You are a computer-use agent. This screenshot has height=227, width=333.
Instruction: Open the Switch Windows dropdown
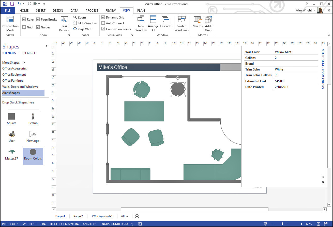click(182, 23)
